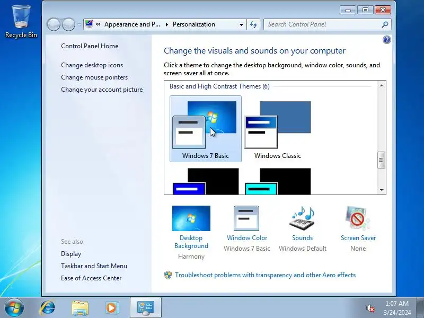
Task: Open the recent pages dropdown arrow
Action: click(79, 24)
